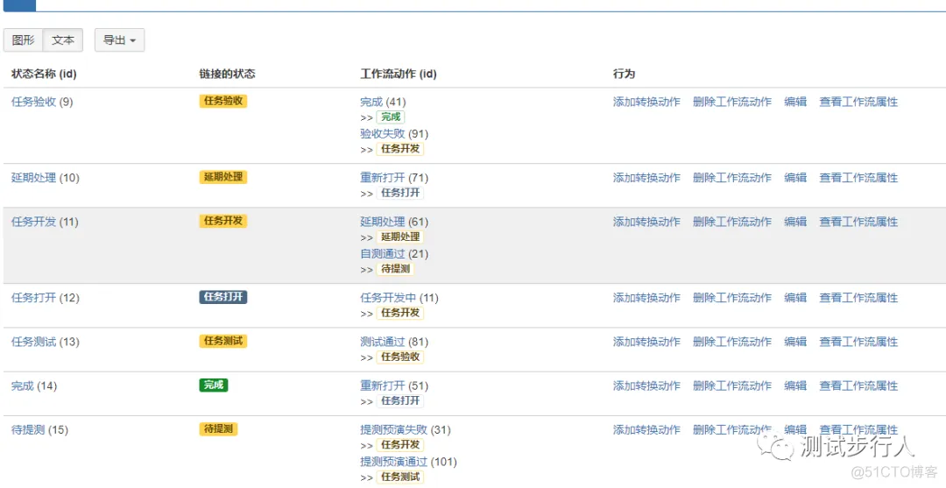Image resolution: width=946 pixels, height=488 pixels.
Task: Open the 提测预演通过 (101) transition
Action: [x=408, y=462]
